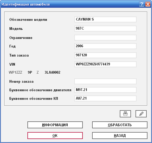Click the printer icon button

tap(125, 114)
